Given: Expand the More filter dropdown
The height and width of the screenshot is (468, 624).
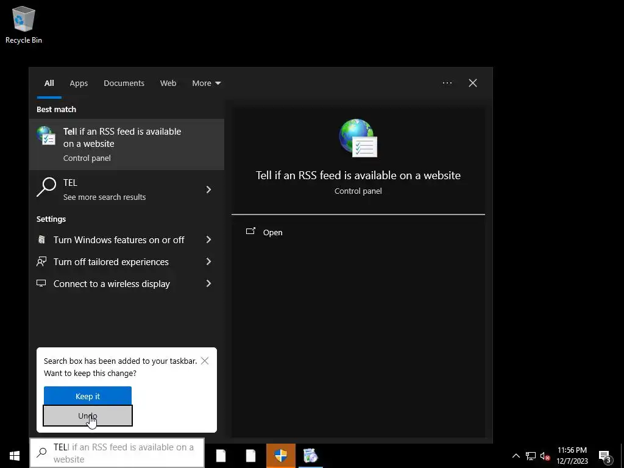Looking at the screenshot, I should [x=206, y=83].
